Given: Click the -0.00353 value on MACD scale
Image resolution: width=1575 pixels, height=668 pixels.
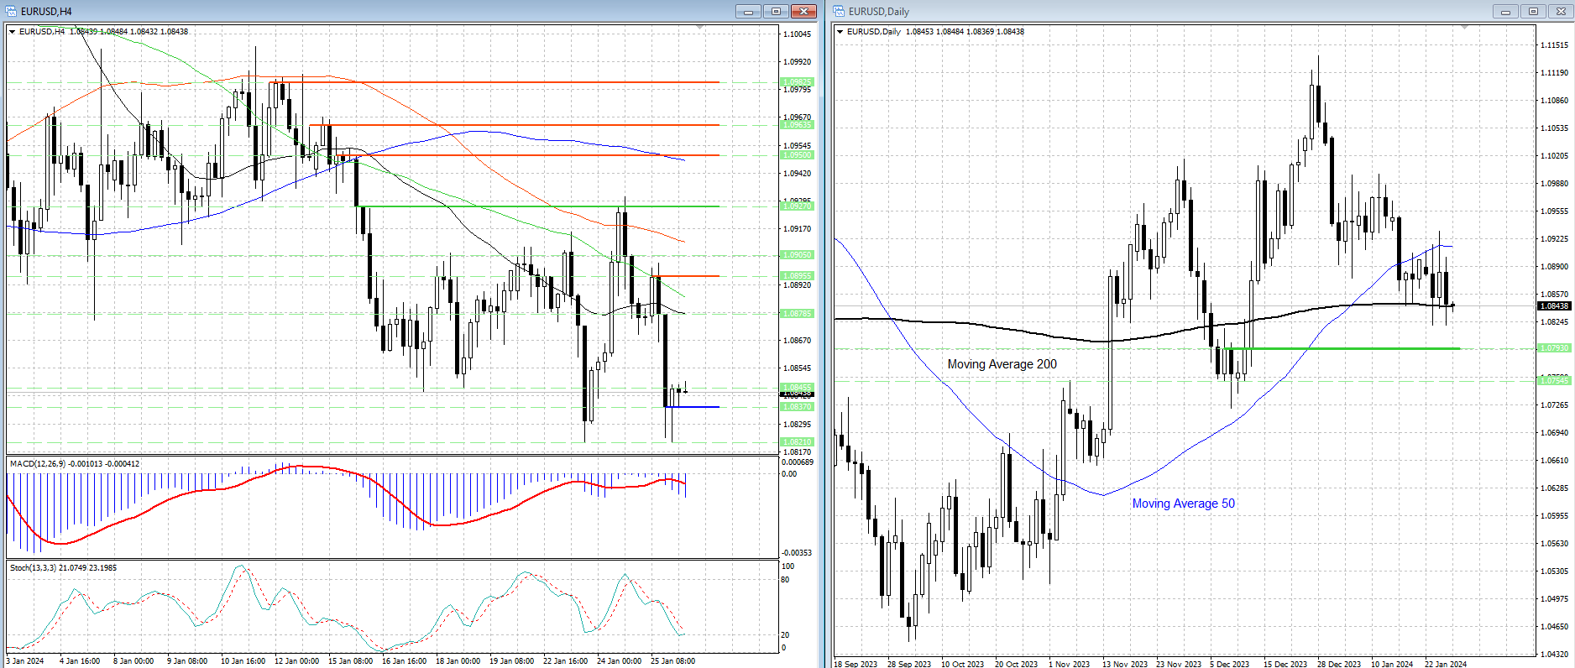Looking at the screenshot, I should (x=797, y=553).
